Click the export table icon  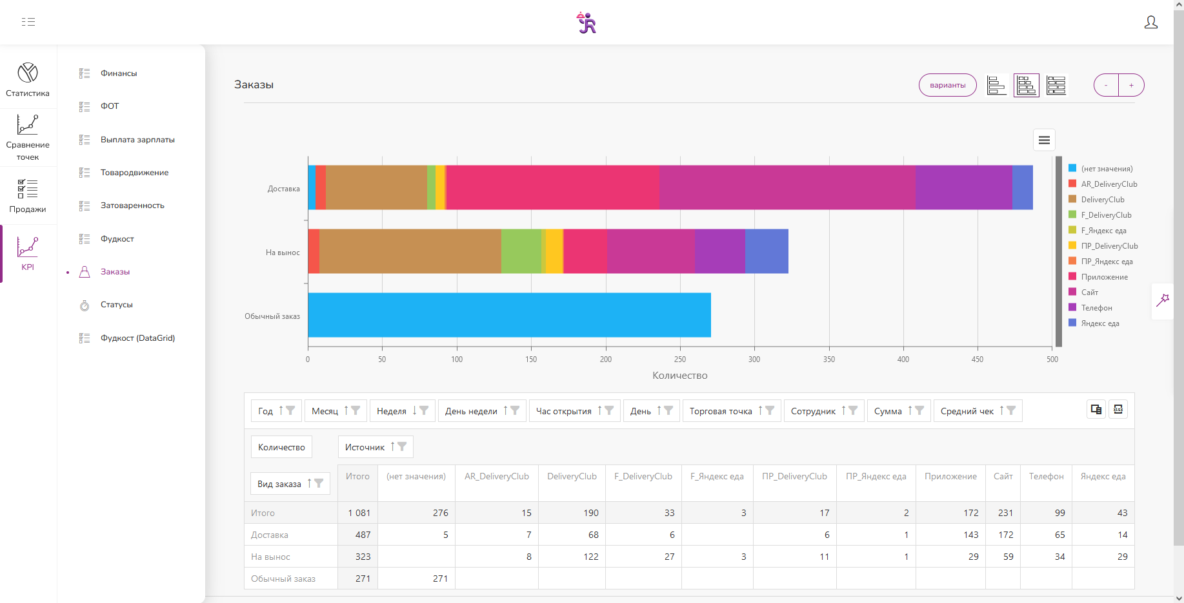[1118, 409]
